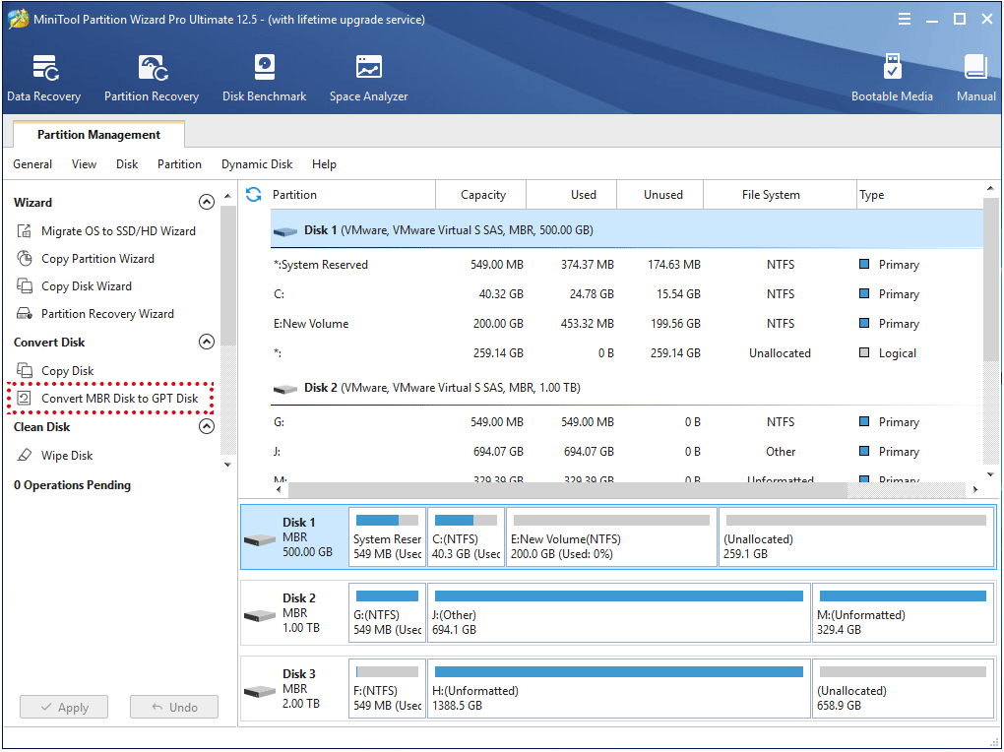The width and height of the screenshot is (1004, 752).
Task: Sort by the File System column header
Action: (x=780, y=195)
